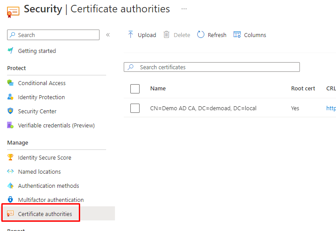Click the Columns settings icon

pos(237,35)
